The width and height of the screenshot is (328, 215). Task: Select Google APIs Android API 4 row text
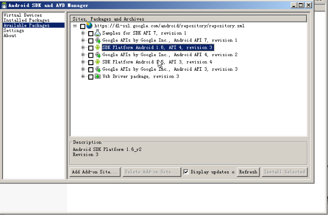[x=170, y=55]
